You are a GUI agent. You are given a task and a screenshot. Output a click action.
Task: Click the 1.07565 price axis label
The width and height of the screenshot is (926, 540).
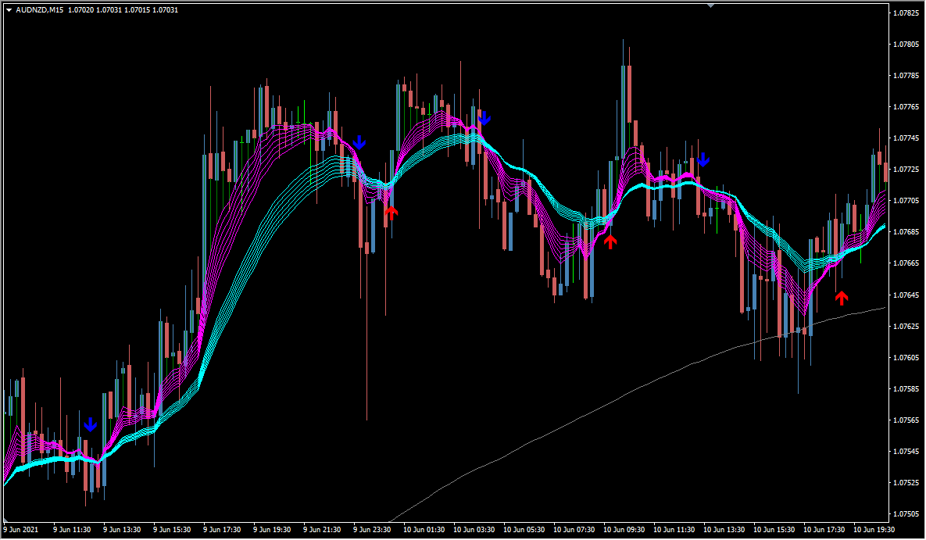tap(906, 420)
